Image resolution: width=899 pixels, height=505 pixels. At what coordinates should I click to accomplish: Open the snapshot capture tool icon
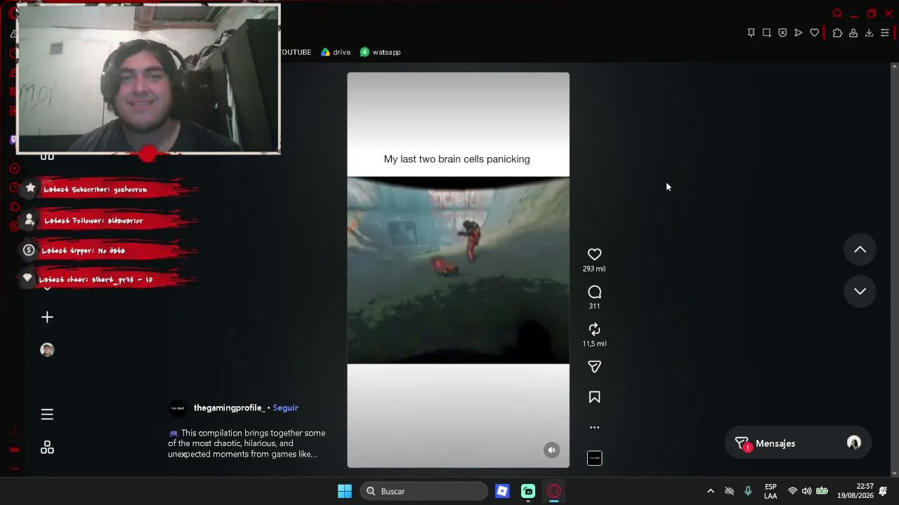(766, 33)
